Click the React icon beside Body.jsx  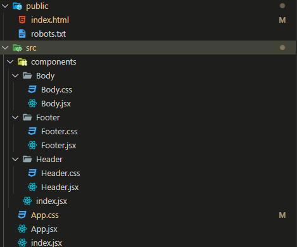(32, 103)
